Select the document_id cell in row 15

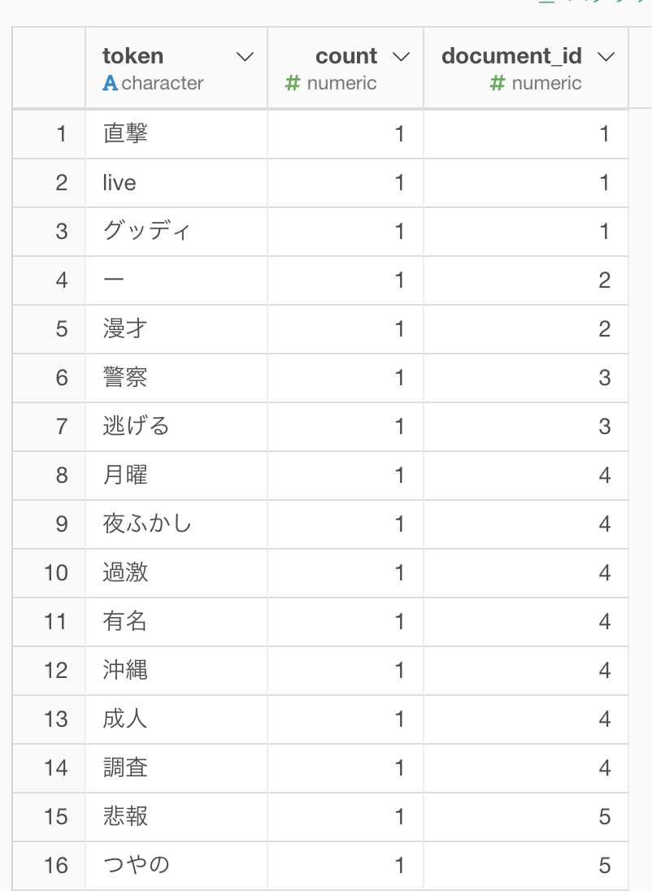[526, 816]
